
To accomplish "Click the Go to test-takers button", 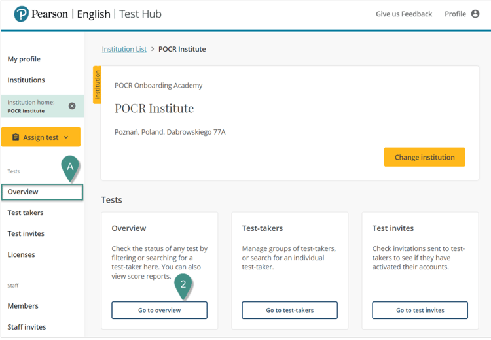I will tap(289, 310).
